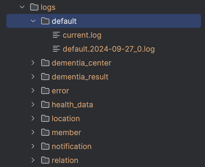The height and width of the screenshot is (167, 205).
Task: Expand the member folder chevron
Action: click(33, 132)
